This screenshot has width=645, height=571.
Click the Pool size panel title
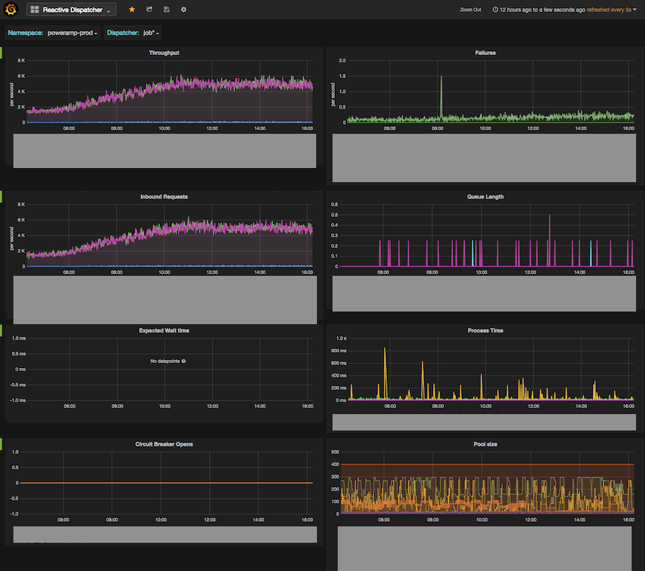click(485, 444)
